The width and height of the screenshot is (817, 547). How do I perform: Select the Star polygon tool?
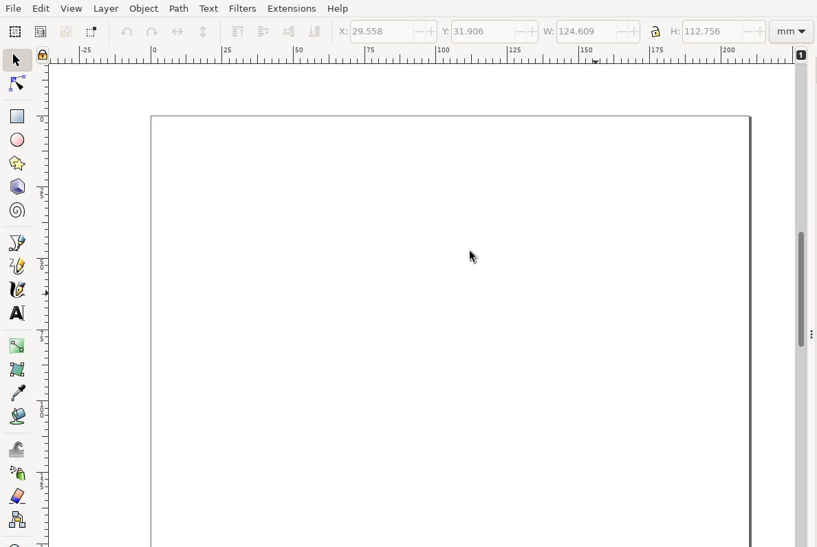point(17,163)
